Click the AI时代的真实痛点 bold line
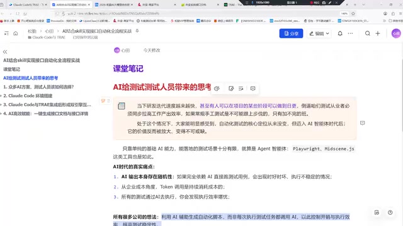This screenshot has width=403, height=226. (134, 167)
